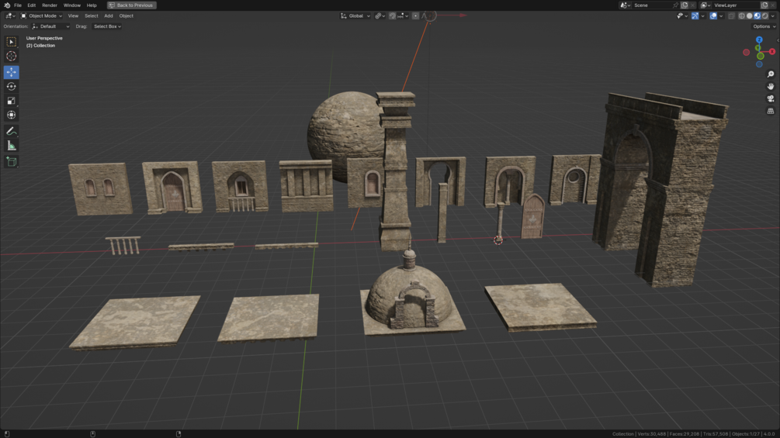The image size is (780, 438).
Task: Open editor type dropdown
Action: (10, 16)
